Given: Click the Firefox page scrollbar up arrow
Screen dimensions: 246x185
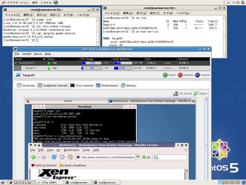Looking at the screenshot, I should click(x=186, y=171).
